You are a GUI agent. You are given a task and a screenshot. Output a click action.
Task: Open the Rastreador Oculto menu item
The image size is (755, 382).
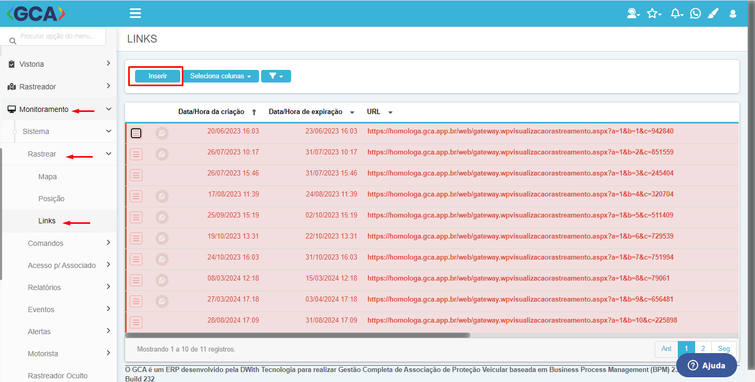point(58,376)
